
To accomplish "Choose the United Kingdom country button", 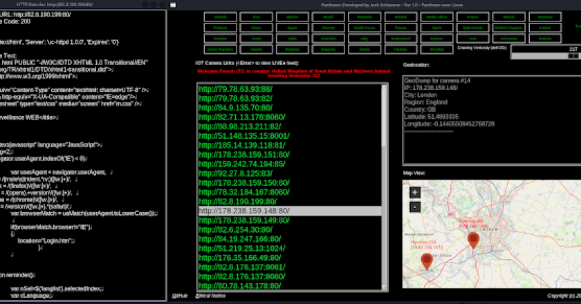I will [509, 28].
